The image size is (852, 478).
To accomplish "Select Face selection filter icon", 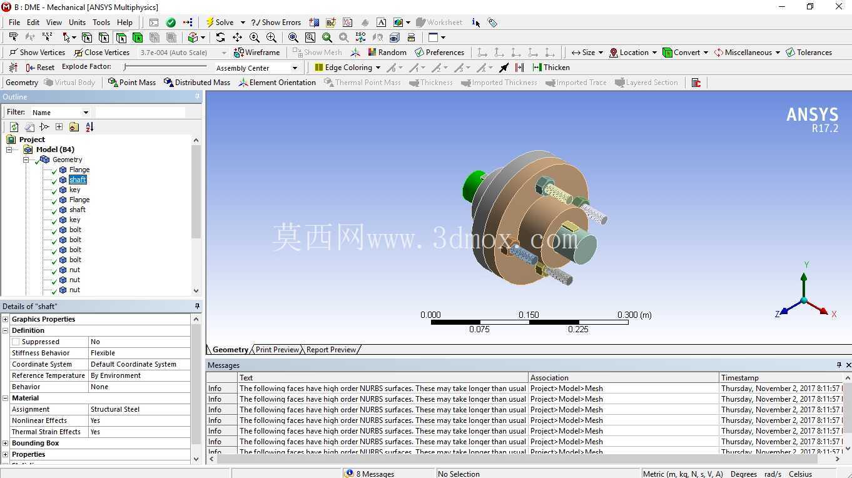I will pyautogui.click(x=121, y=38).
